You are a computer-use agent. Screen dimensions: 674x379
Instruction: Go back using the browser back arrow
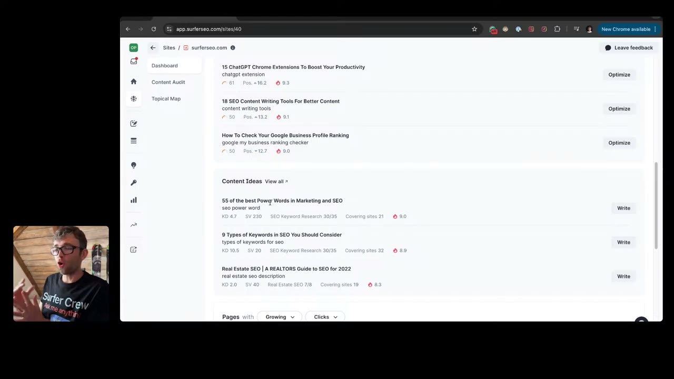128,29
